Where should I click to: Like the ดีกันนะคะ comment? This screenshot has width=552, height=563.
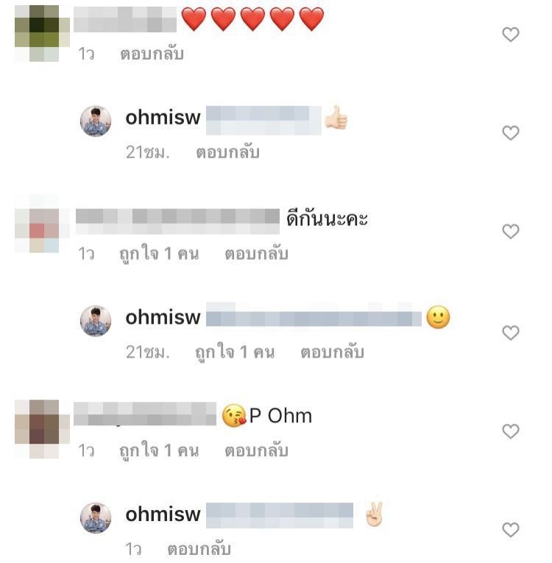coord(510,231)
